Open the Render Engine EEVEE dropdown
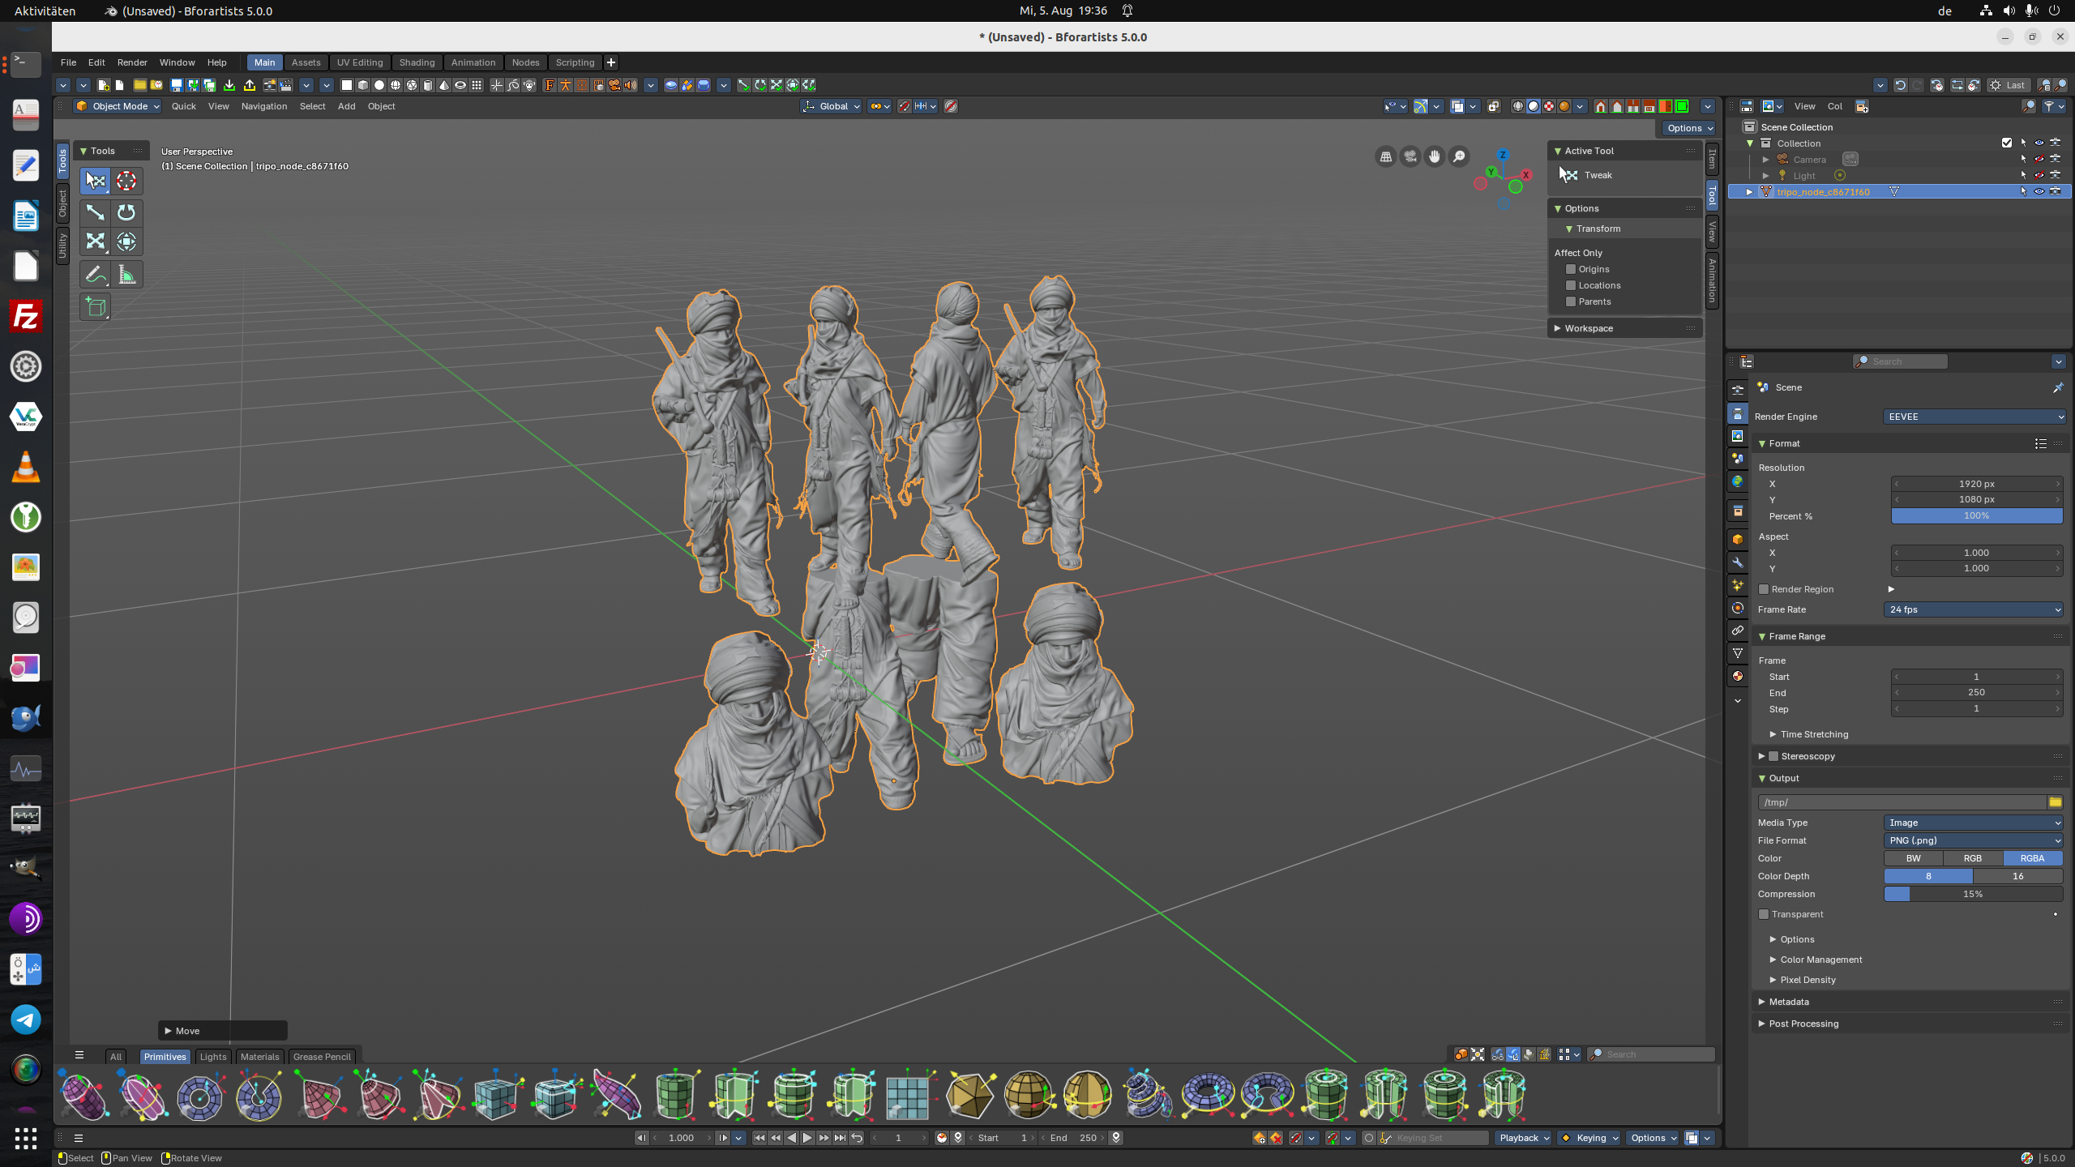This screenshot has width=2075, height=1167. [x=1974, y=417]
